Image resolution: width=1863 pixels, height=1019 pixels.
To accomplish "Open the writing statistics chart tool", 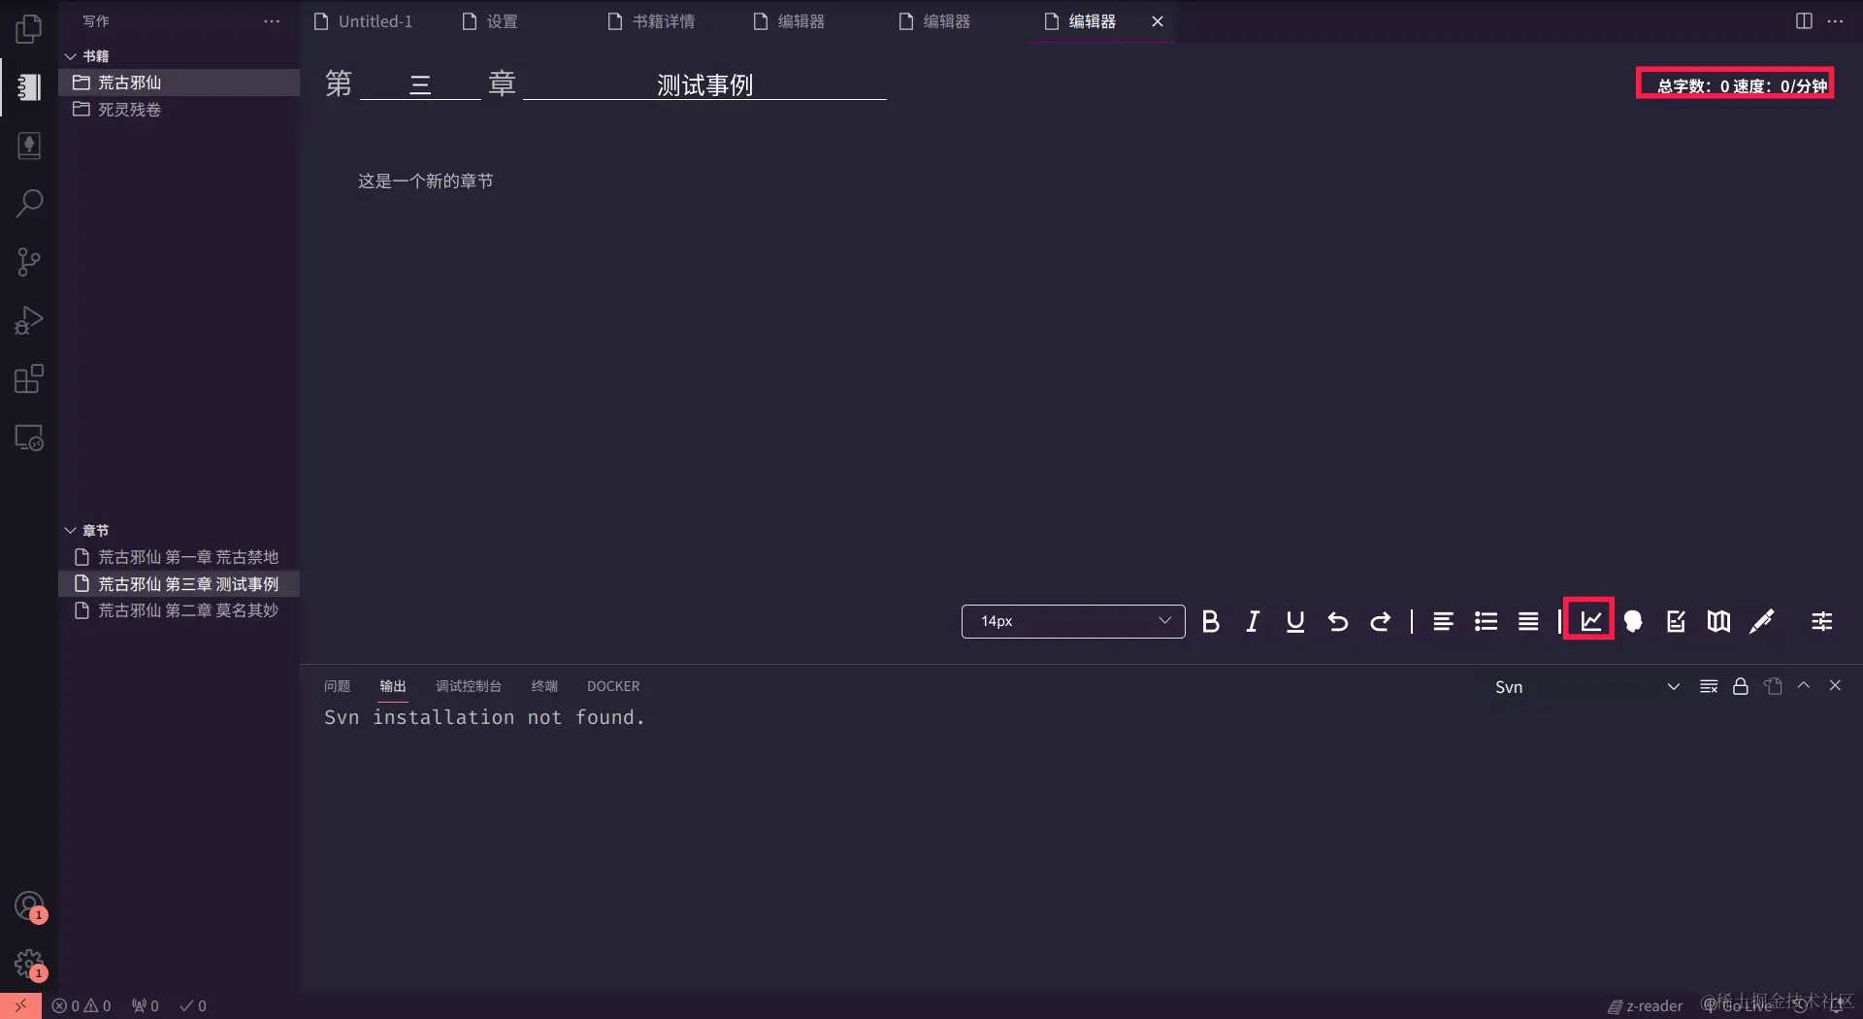I will point(1587,621).
